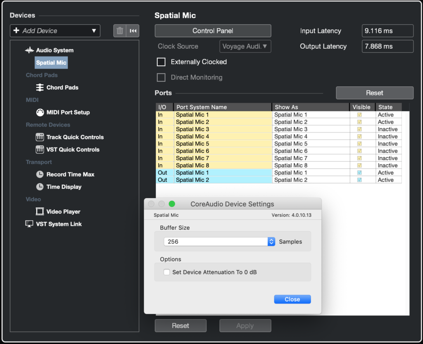Viewport: 423px width, 344px height.
Task: Click the Reset button beside Ports
Action: pos(374,93)
